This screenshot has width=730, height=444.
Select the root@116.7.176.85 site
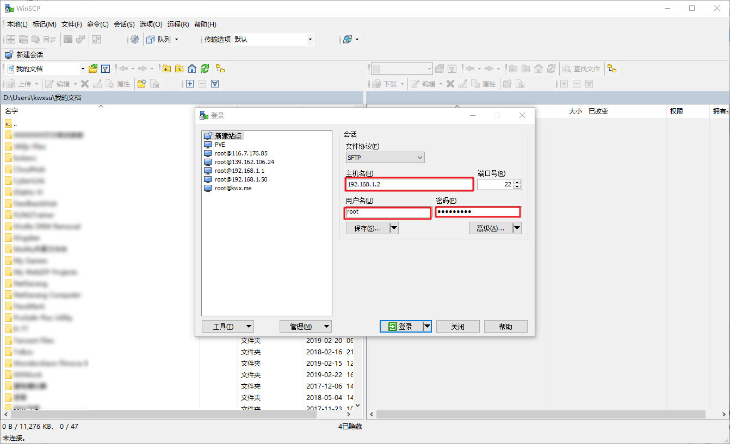pyautogui.click(x=236, y=153)
